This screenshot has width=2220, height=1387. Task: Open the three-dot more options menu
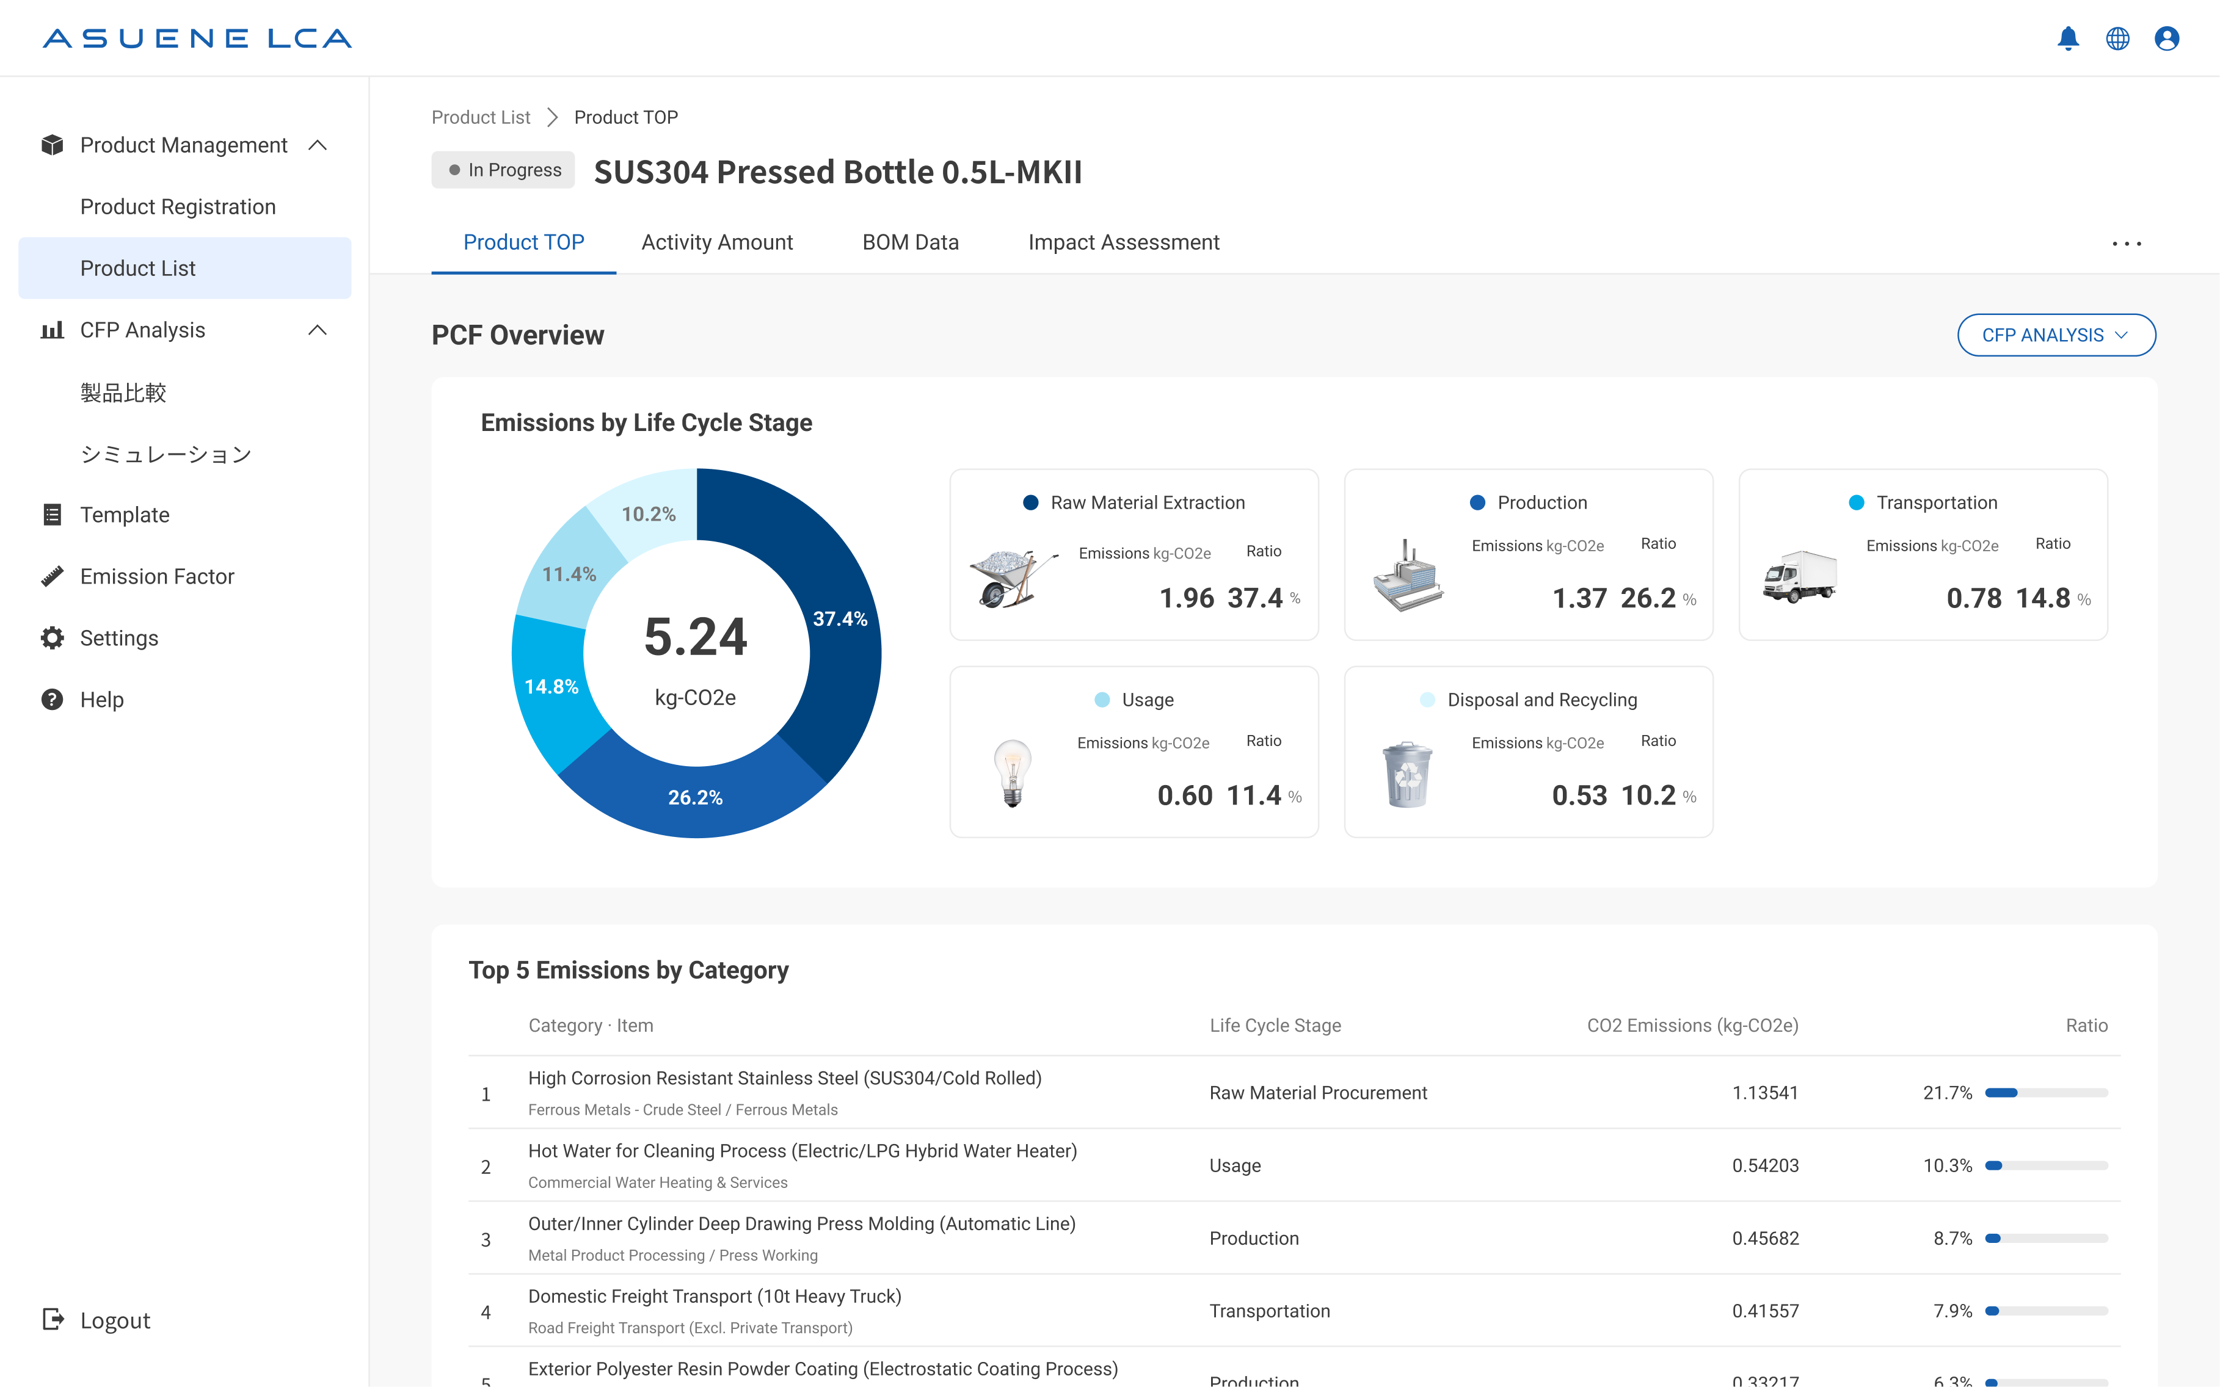click(2127, 243)
